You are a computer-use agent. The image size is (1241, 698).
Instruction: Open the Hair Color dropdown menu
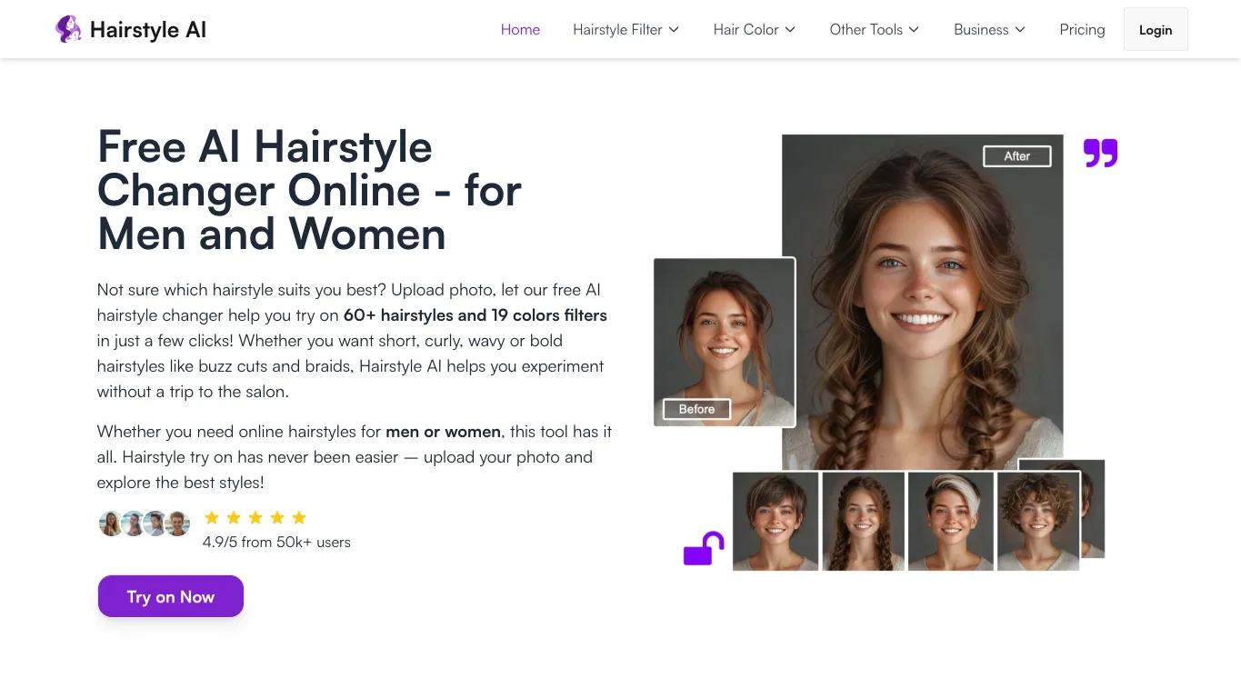[x=755, y=29]
